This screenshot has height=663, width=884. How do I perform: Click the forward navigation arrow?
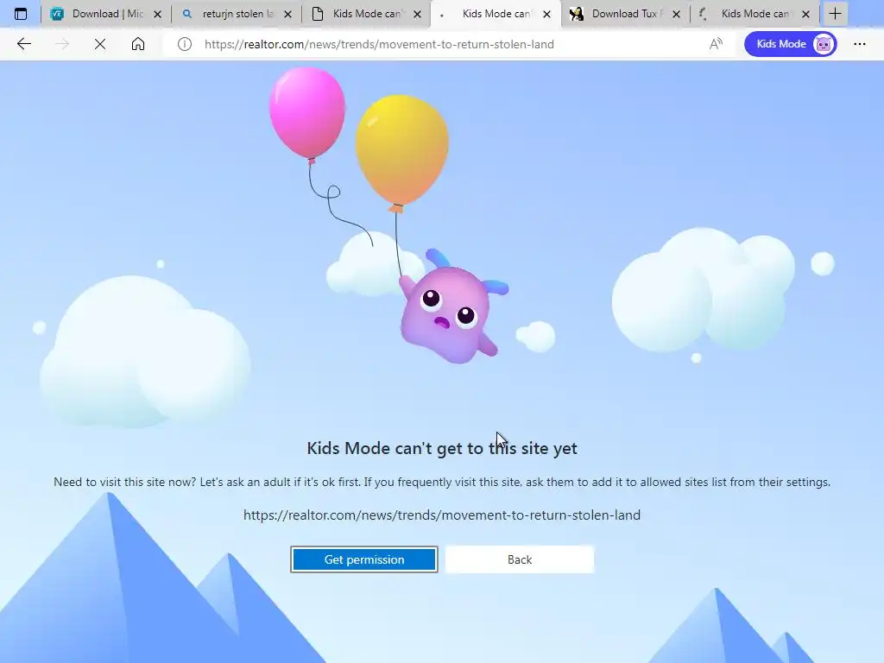point(62,44)
